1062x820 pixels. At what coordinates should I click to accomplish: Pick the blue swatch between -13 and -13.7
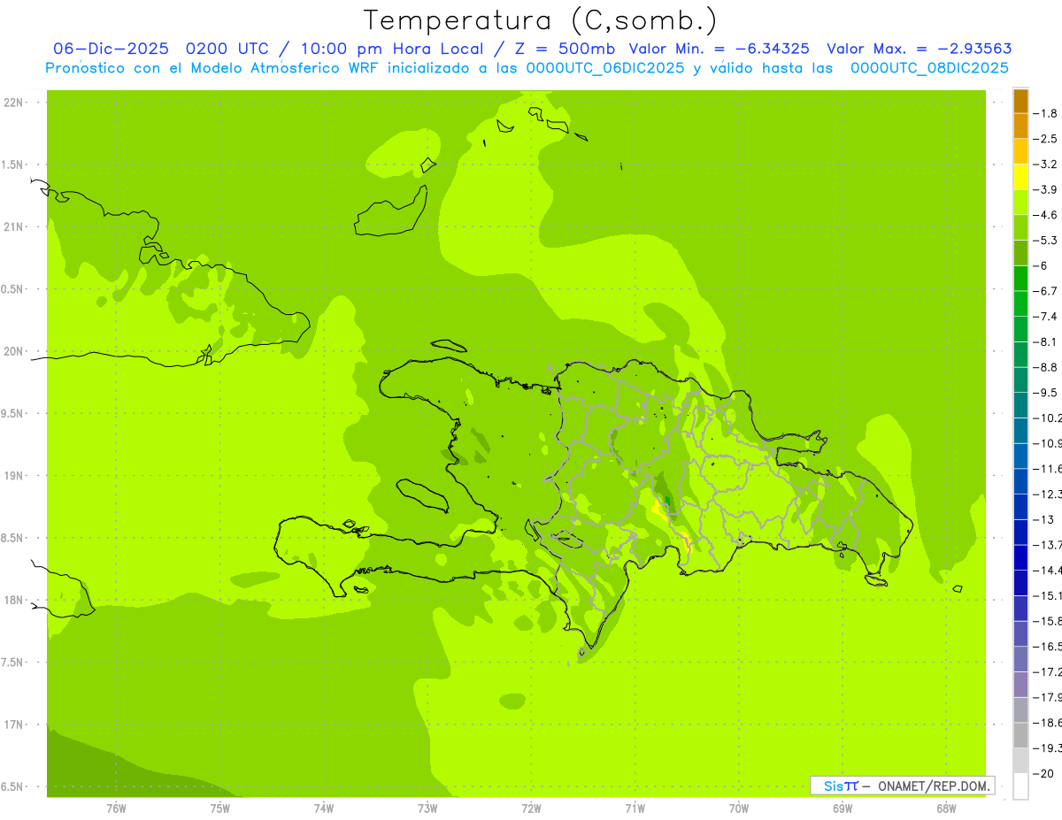pos(1020,533)
